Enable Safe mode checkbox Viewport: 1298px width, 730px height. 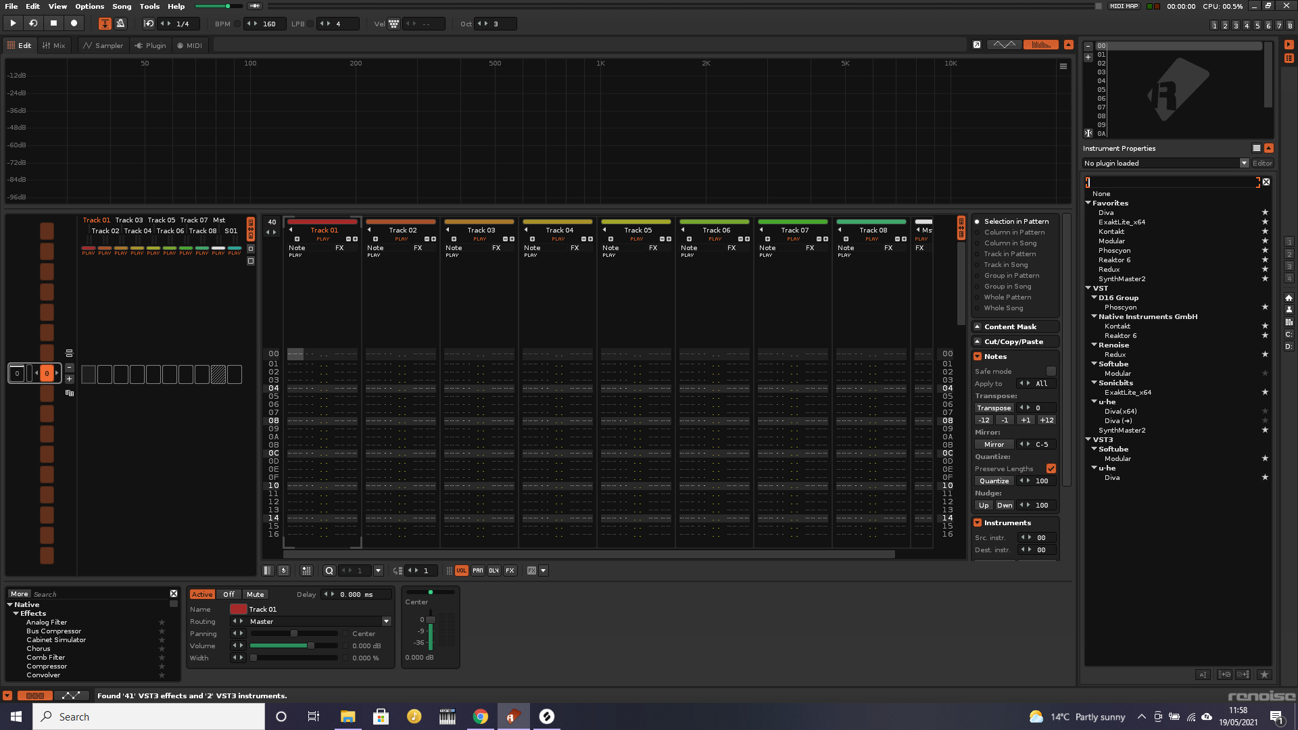coord(1051,371)
